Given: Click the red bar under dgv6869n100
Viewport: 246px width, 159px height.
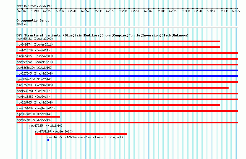Looking at the screenshot, I should [x=127, y=82].
